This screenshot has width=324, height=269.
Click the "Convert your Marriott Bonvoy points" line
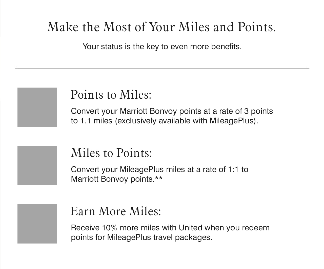coord(172,111)
